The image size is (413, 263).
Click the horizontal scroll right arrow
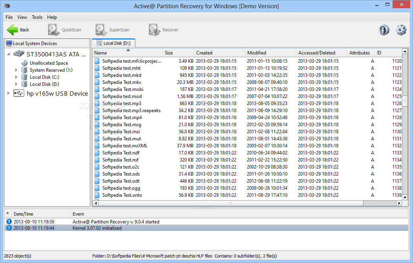[x=399, y=203]
